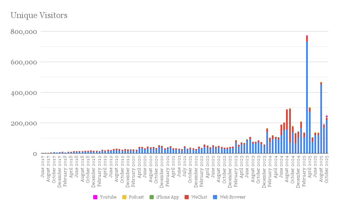
Task: Click the 0 y-axis label
Action: point(35,154)
